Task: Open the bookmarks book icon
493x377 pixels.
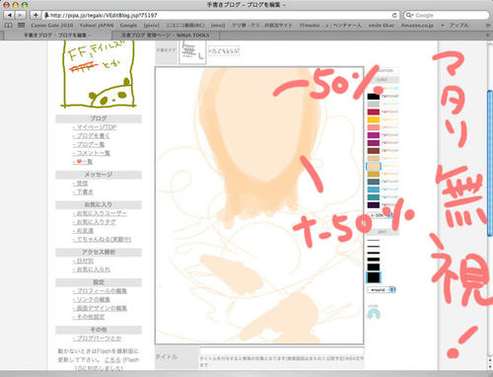Action: pyautogui.click(x=9, y=26)
